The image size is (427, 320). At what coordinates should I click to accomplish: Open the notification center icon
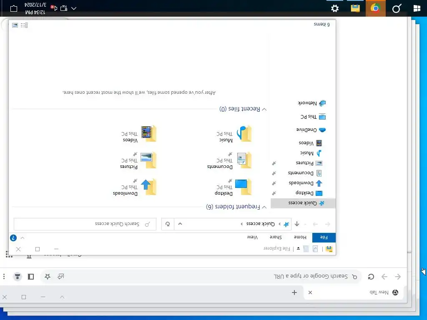14,8
